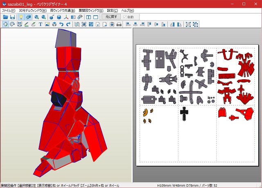Click the rotate clockwise 90 icon
Viewport: 262px width, 188px height.
click(x=179, y=25)
